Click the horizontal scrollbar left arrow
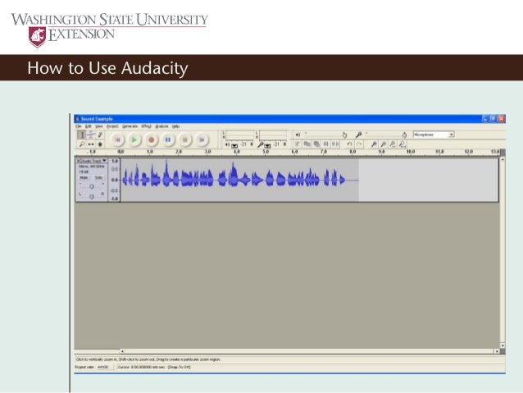 click(x=122, y=351)
